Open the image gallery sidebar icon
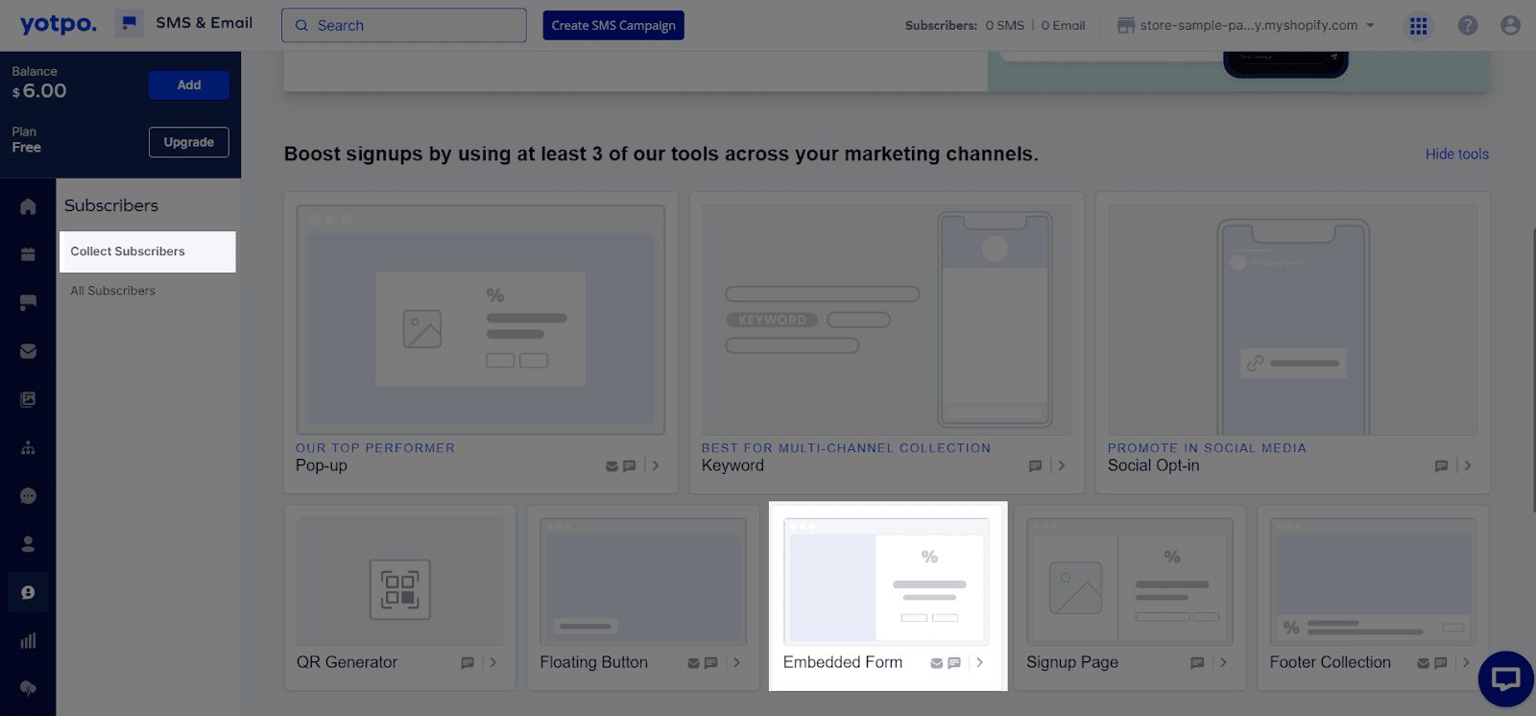 click(28, 399)
